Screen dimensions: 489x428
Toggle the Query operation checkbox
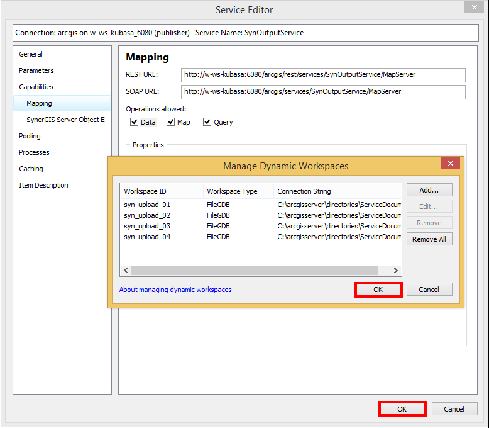(x=207, y=122)
